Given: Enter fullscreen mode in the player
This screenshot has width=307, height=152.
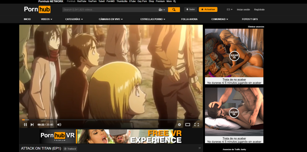Looking at the screenshot, I should click(196, 125).
